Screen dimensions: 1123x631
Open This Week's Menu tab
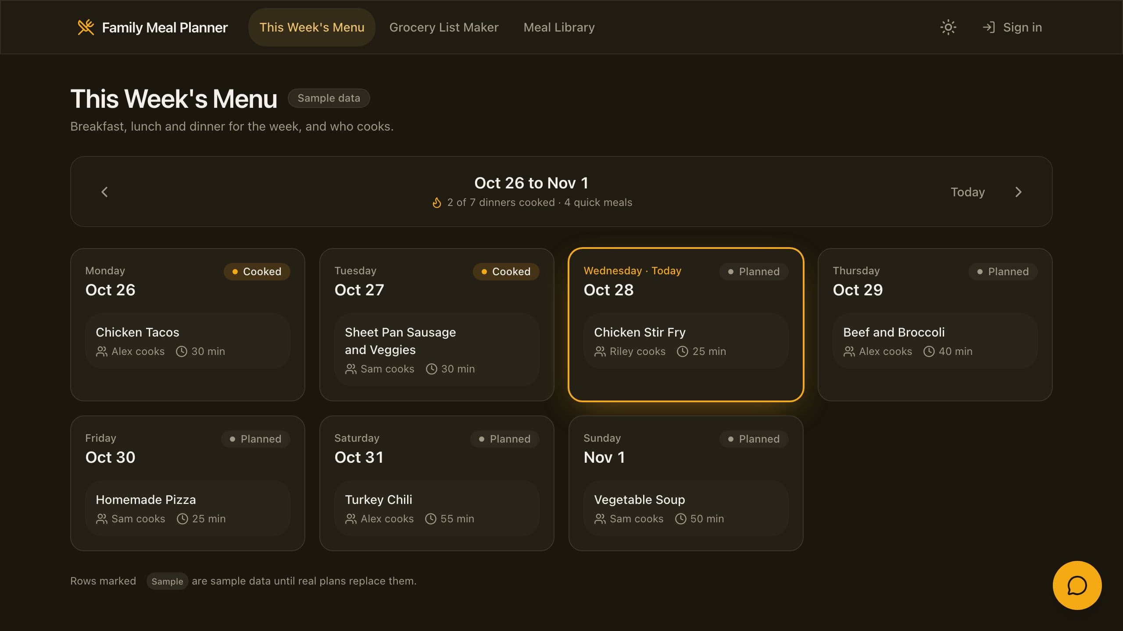tap(312, 27)
